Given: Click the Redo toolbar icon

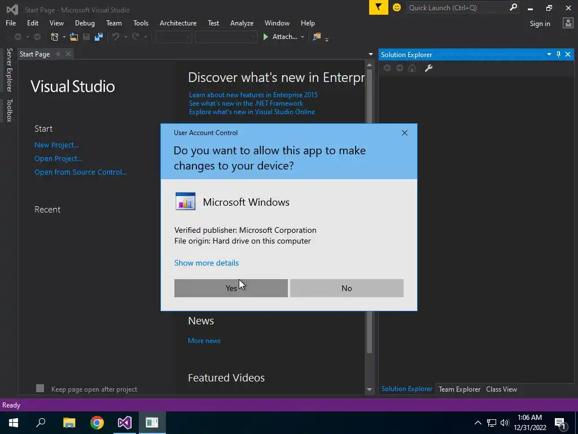Looking at the screenshot, I should pyautogui.click(x=135, y=37).
